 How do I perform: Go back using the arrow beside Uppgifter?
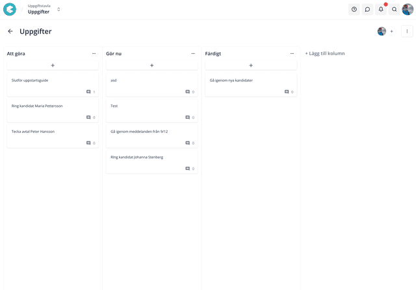(10, 31)
